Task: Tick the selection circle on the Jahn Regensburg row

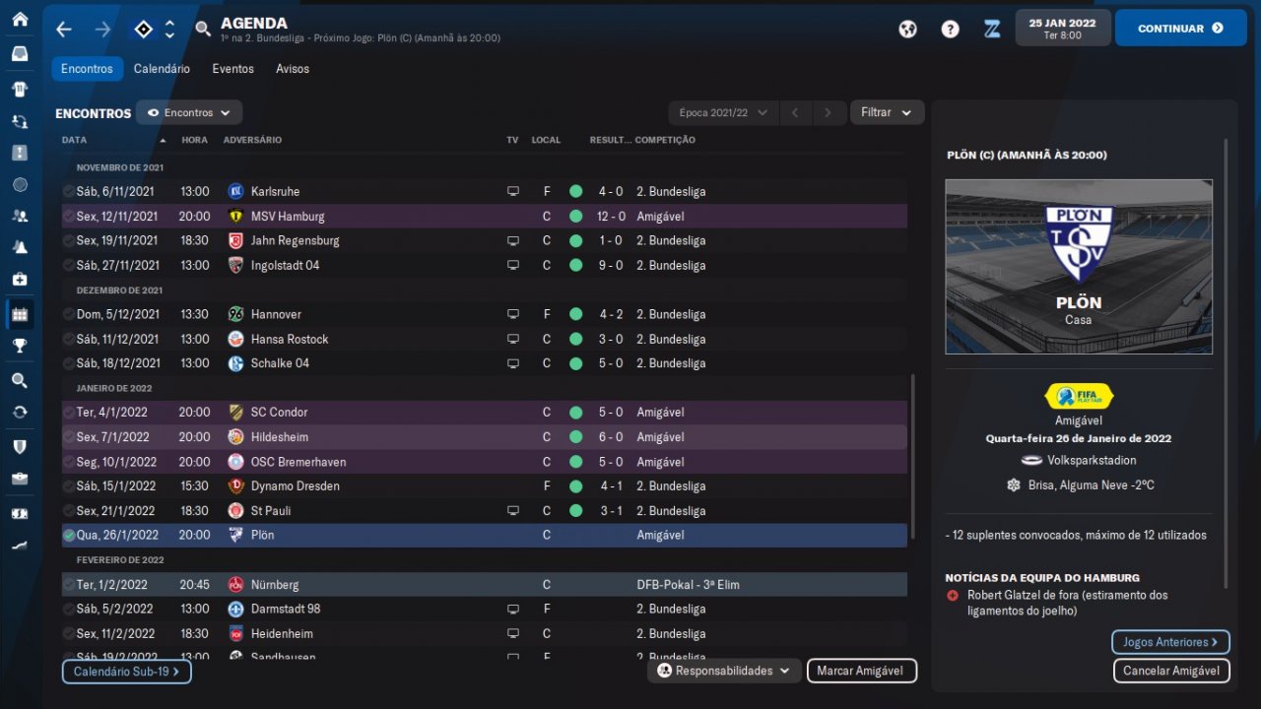Action: coord(68,240)
